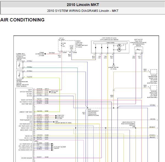This screenshot has height=162, width=165.
Task: Click the '5V VREF' pin label
Action: pos(29,94)
